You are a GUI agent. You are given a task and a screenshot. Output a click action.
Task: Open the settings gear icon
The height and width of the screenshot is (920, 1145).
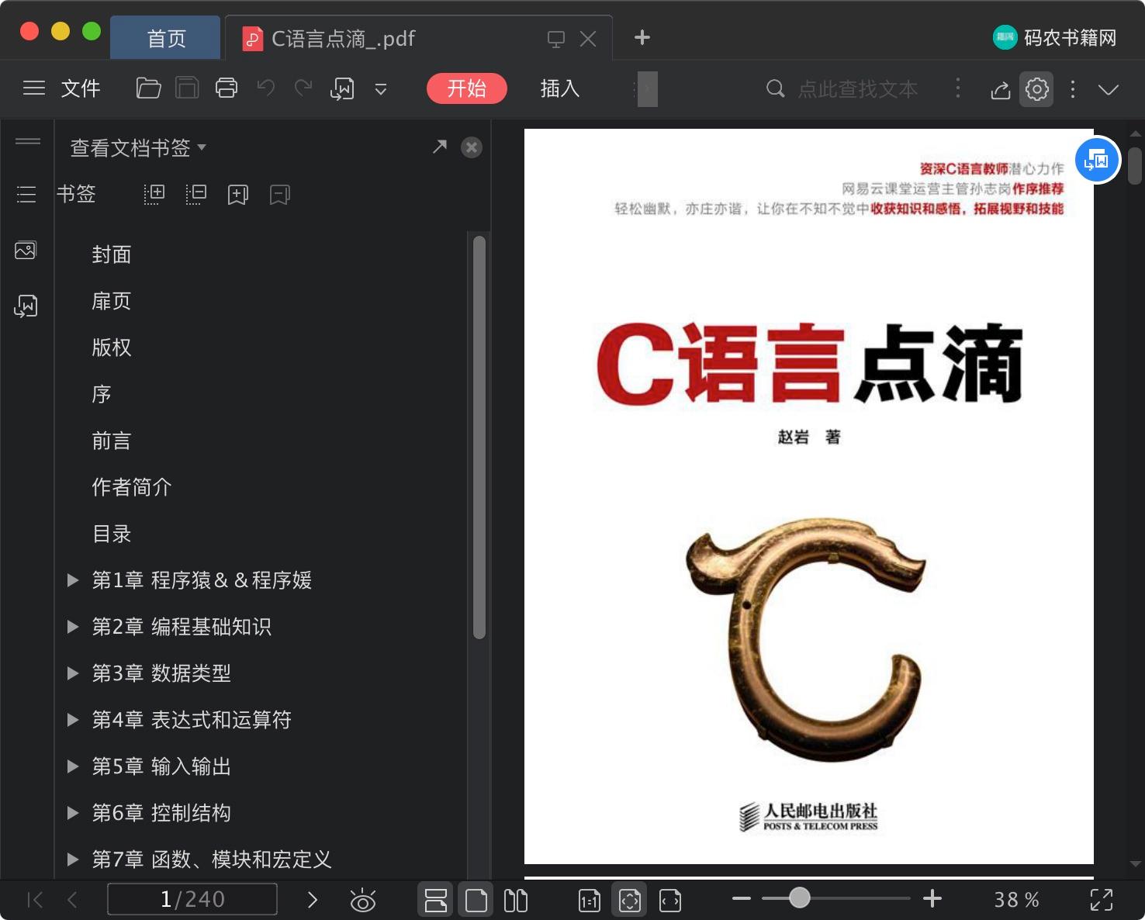[x=1037, y=89]
